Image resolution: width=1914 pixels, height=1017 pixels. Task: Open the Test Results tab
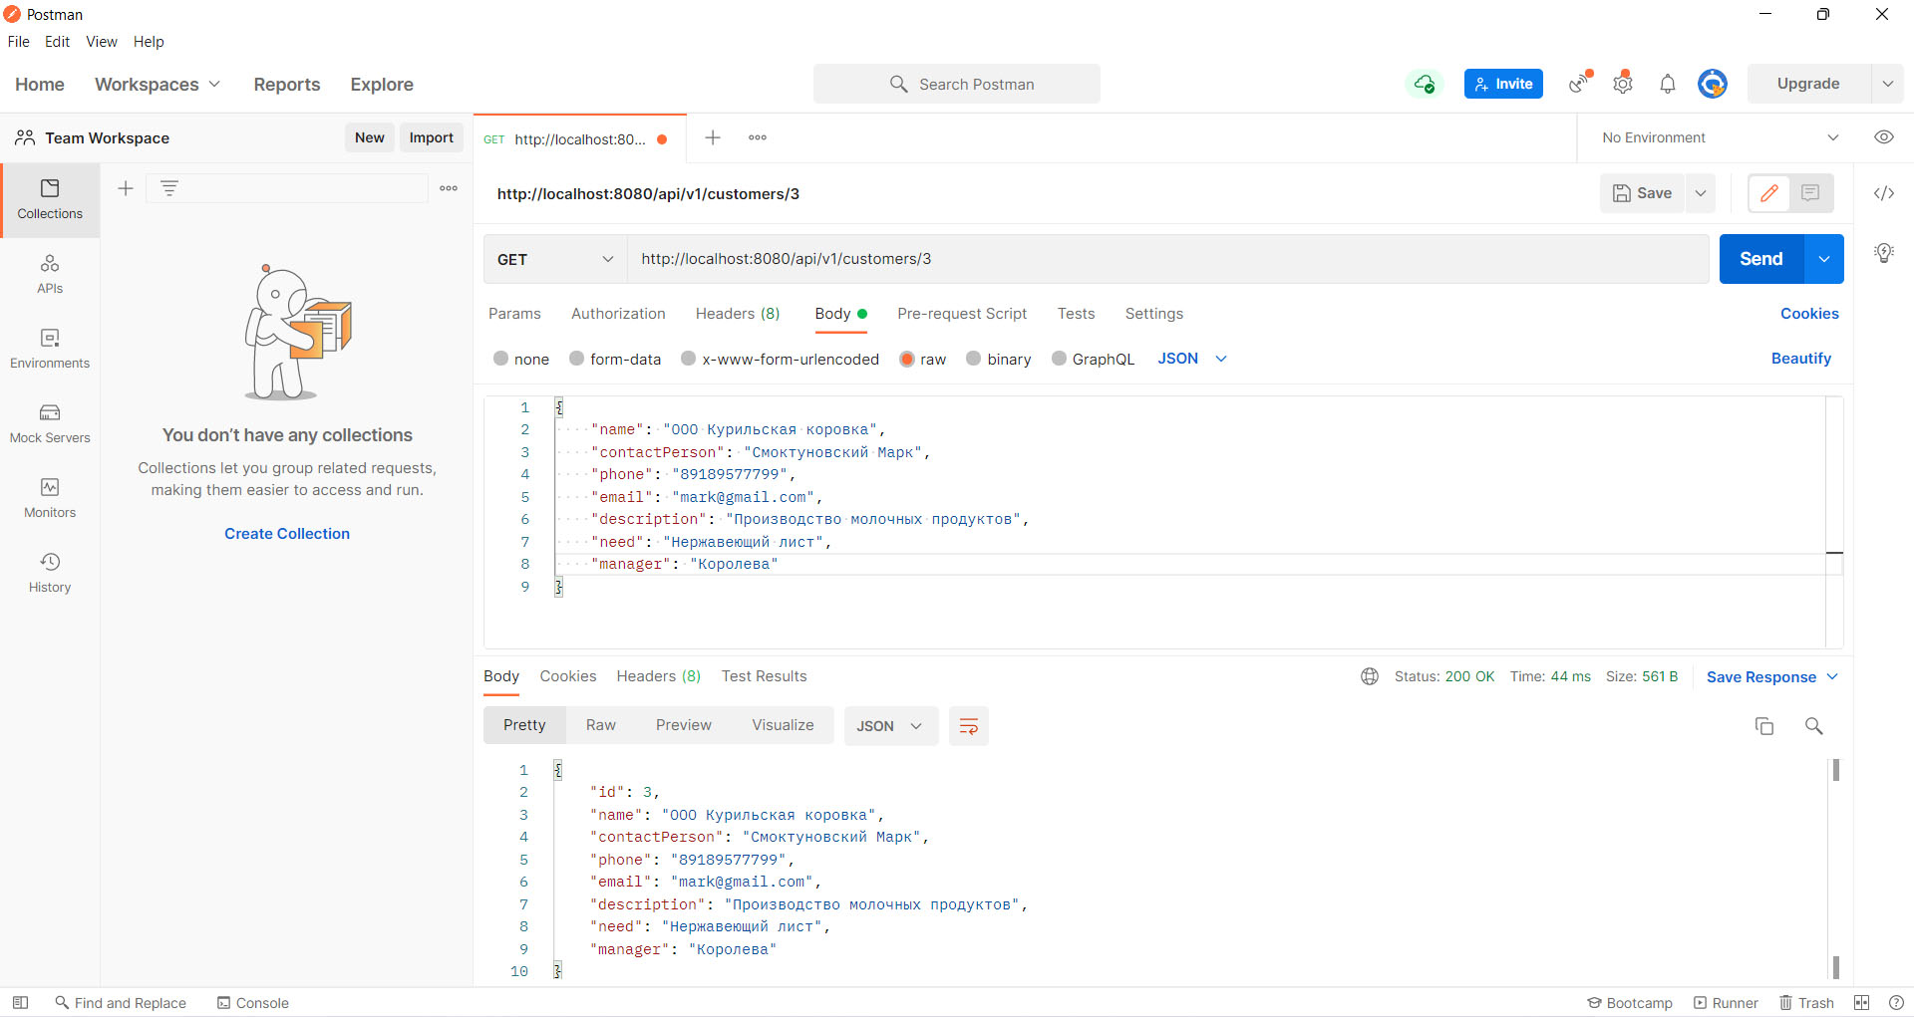[765, 676]
